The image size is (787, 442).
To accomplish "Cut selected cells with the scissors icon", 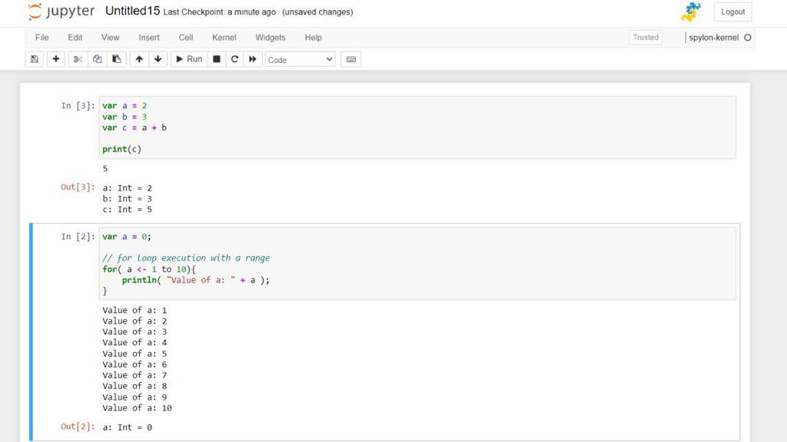I will pyautogui.click(x=78, y=59).
